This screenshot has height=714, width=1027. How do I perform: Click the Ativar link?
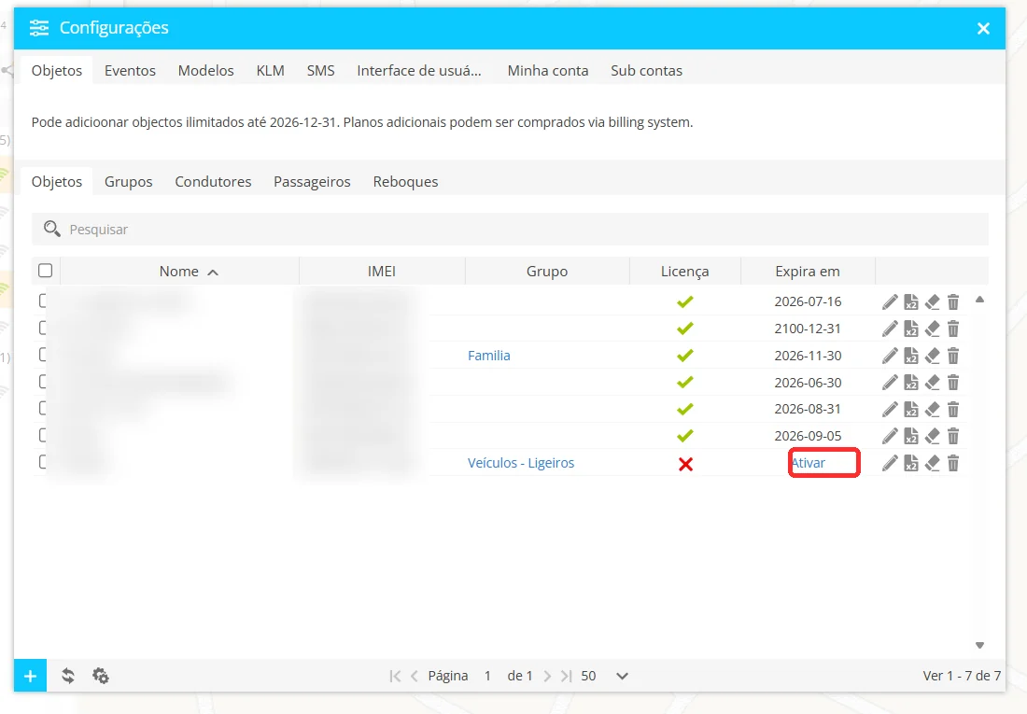point(809,463)
